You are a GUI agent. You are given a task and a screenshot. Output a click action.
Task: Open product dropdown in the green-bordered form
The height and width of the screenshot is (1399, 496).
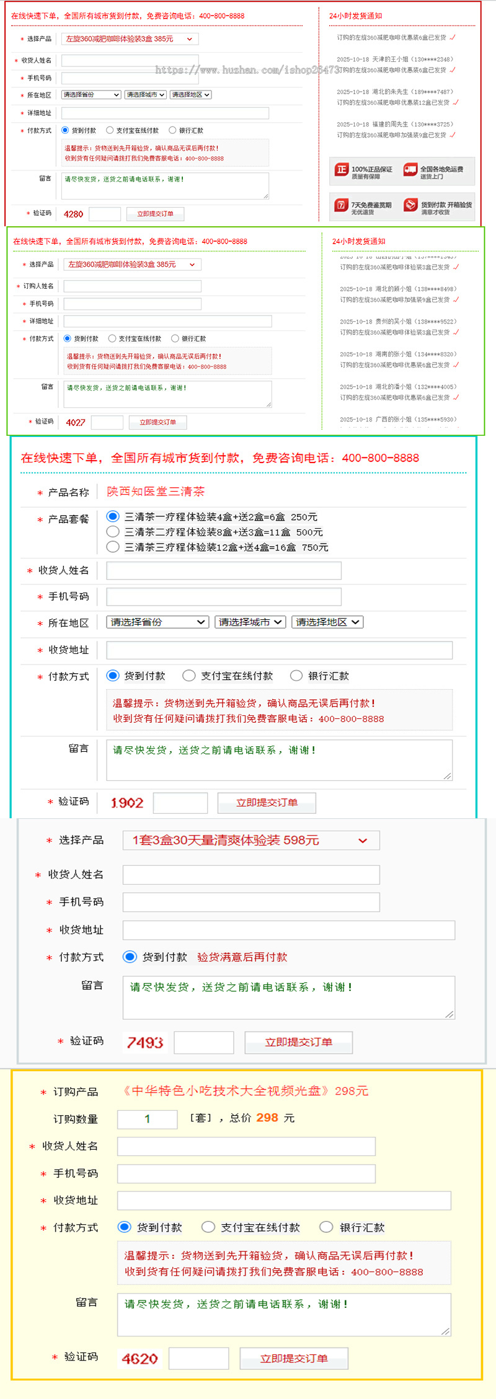(133, 265)
